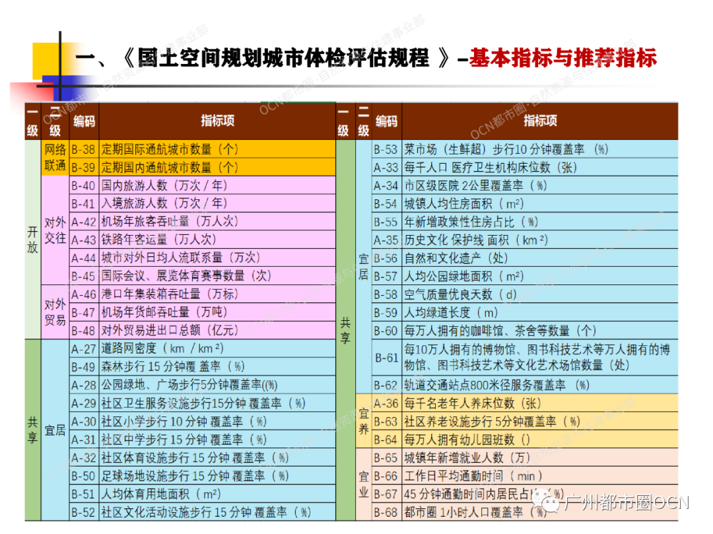Select the code cell "A-42"
Screen dimensions: 713x534
(83, 221)
